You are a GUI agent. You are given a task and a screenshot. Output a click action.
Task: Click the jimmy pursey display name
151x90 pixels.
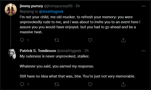click(x=31, y=6)
